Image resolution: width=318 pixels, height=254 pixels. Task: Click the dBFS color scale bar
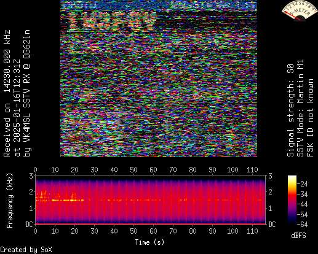292,200
